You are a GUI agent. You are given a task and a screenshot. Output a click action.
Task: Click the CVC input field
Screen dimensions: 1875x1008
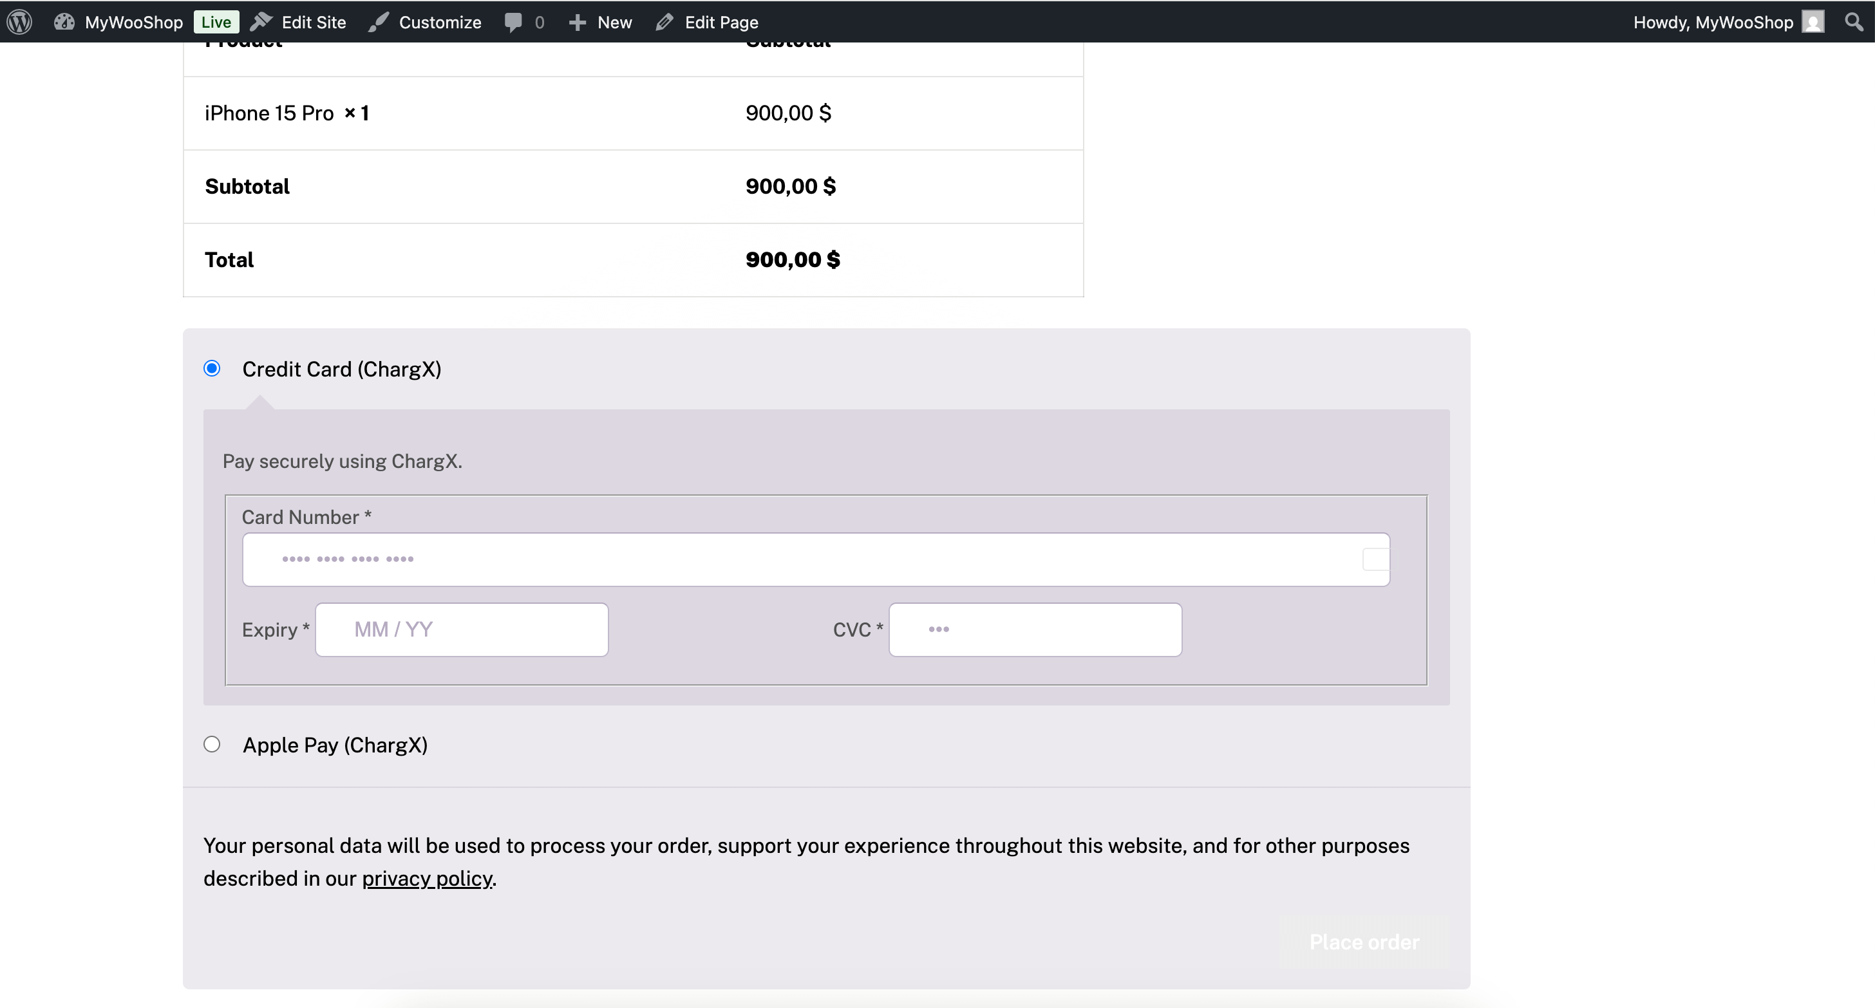point(1035,629)
